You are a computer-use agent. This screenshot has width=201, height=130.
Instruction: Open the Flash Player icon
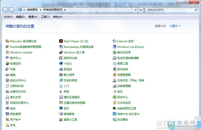click(61, 41)
